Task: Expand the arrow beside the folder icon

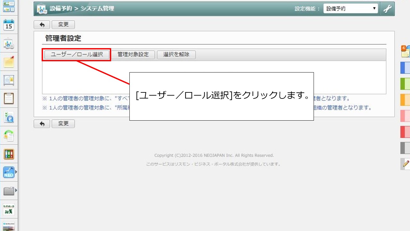Action: [x=16, y=191]
